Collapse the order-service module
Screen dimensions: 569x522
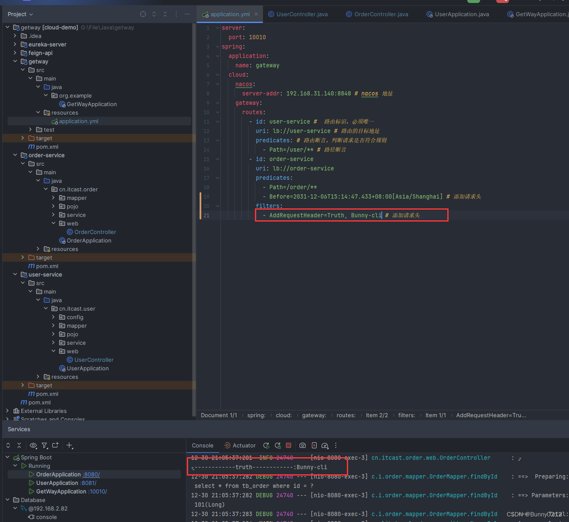coord(15,155)
